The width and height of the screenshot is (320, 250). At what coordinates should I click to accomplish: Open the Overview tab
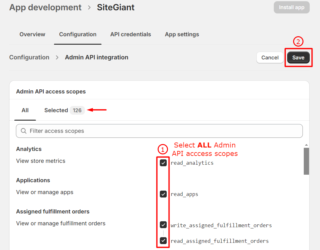tap(32, 34)
